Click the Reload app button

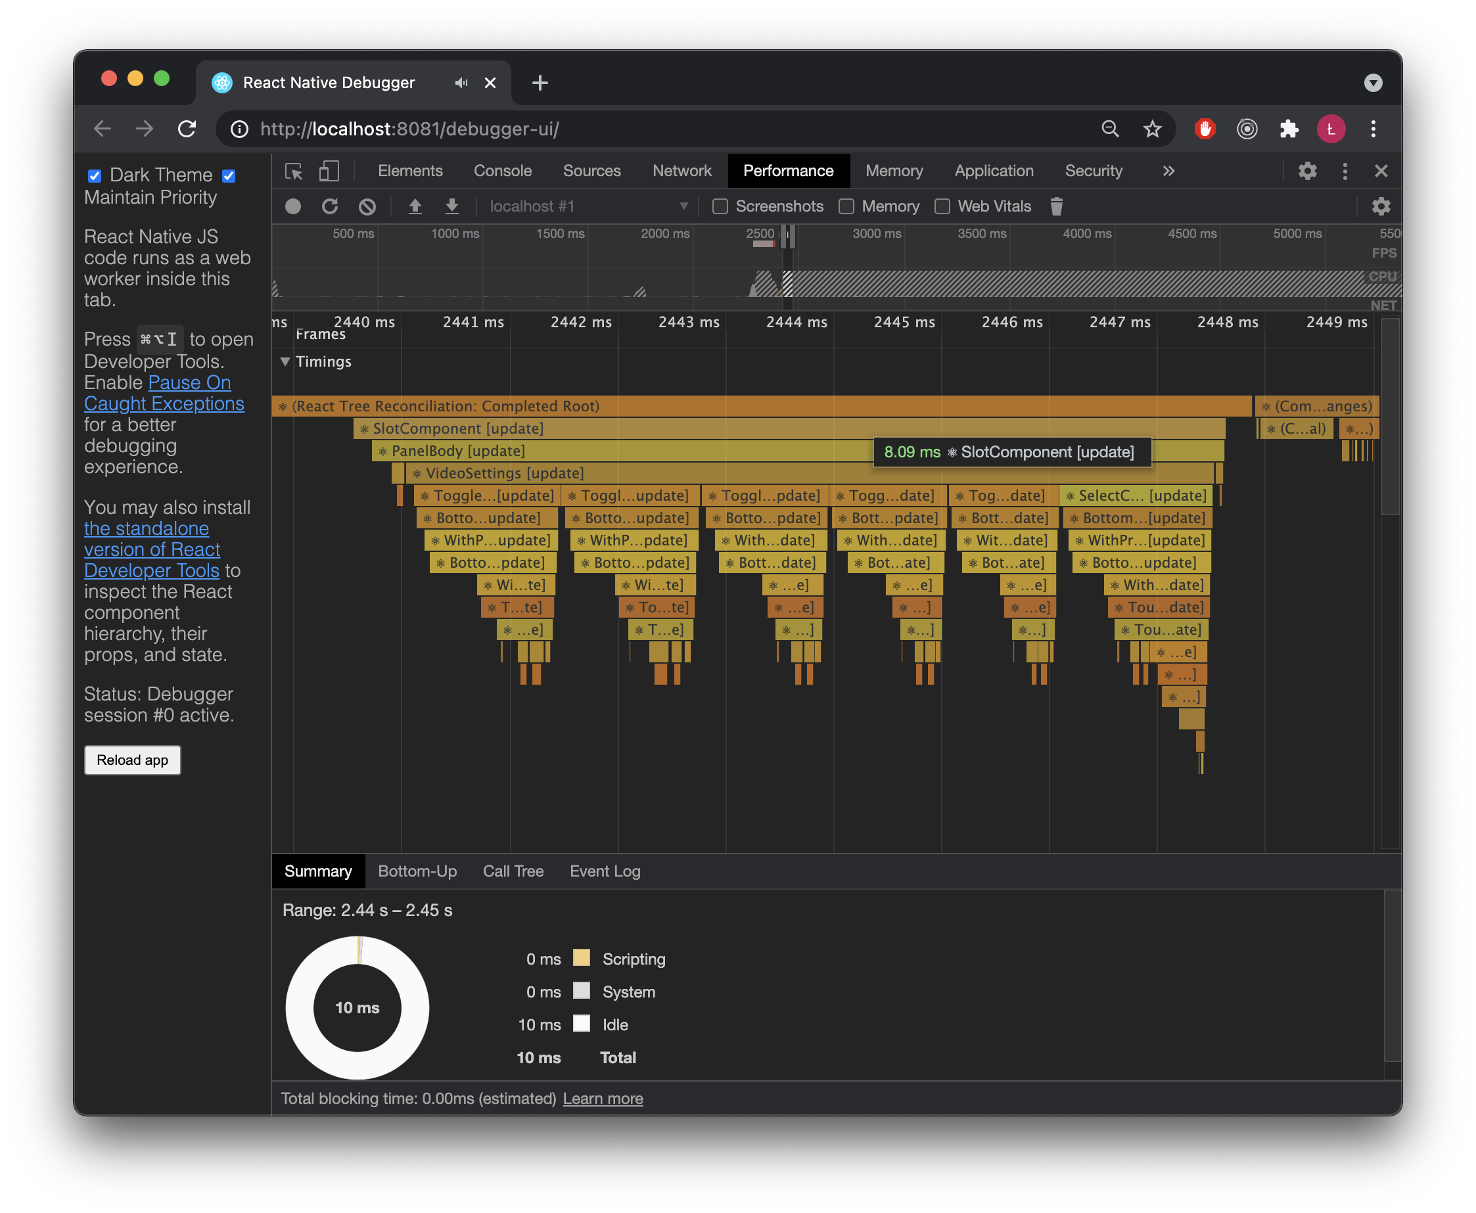(x=132, y=760)
